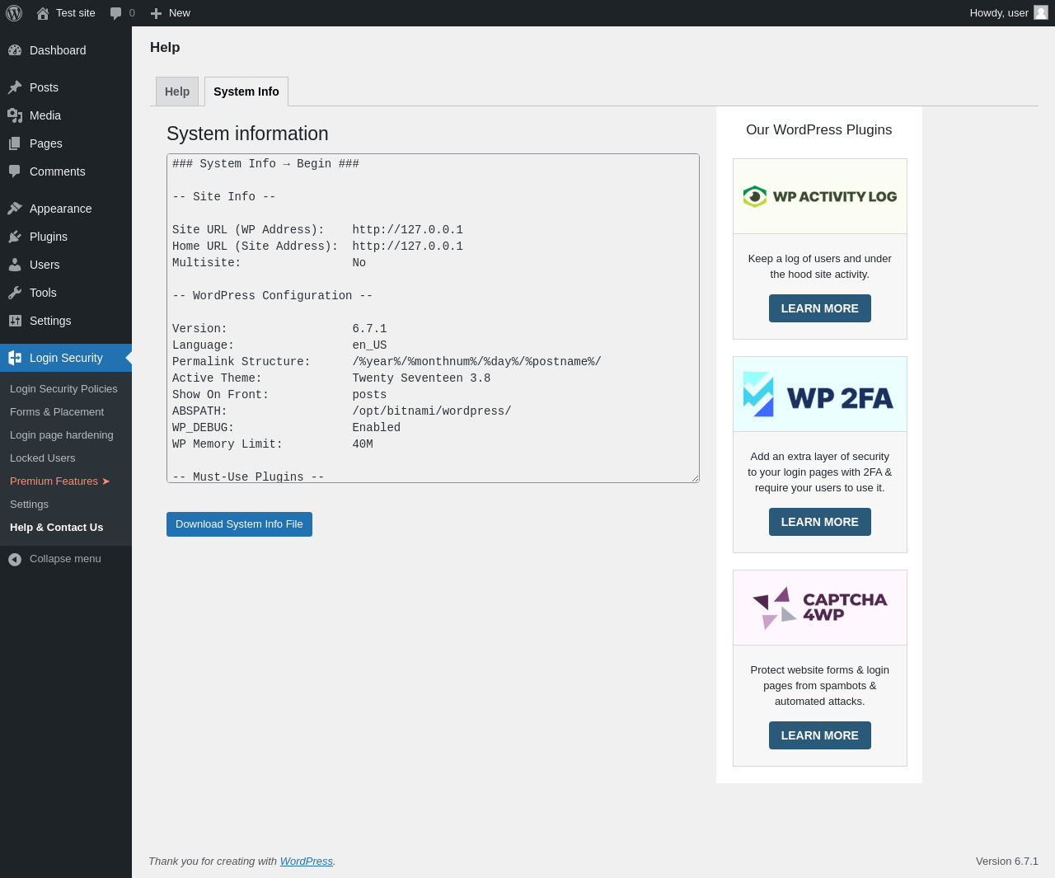The width and height of the screenshot is (1055, 878).
Task: Open the Users menu item
Action: click(x=66, y=265)
